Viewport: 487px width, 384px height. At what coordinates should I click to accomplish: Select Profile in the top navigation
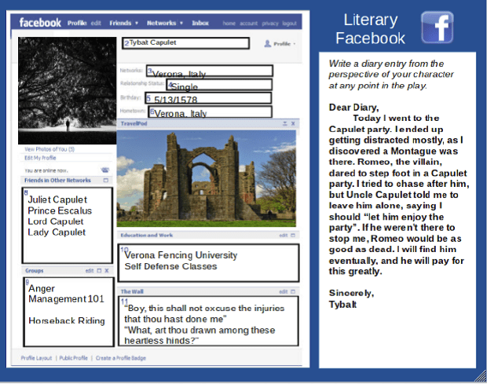pyautogui.click(x=75, y=24)
